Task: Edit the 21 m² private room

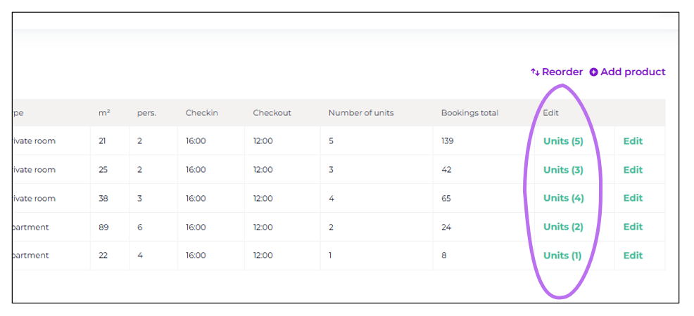Action: 633,141
